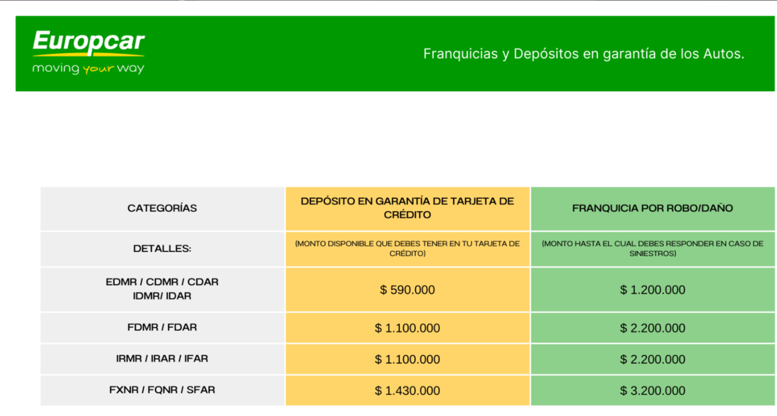Click the note 'MONTO HASTA EL CUAL DEBES RESPONDER'
Screen dimensions: 777x416
tap(653, 249)
